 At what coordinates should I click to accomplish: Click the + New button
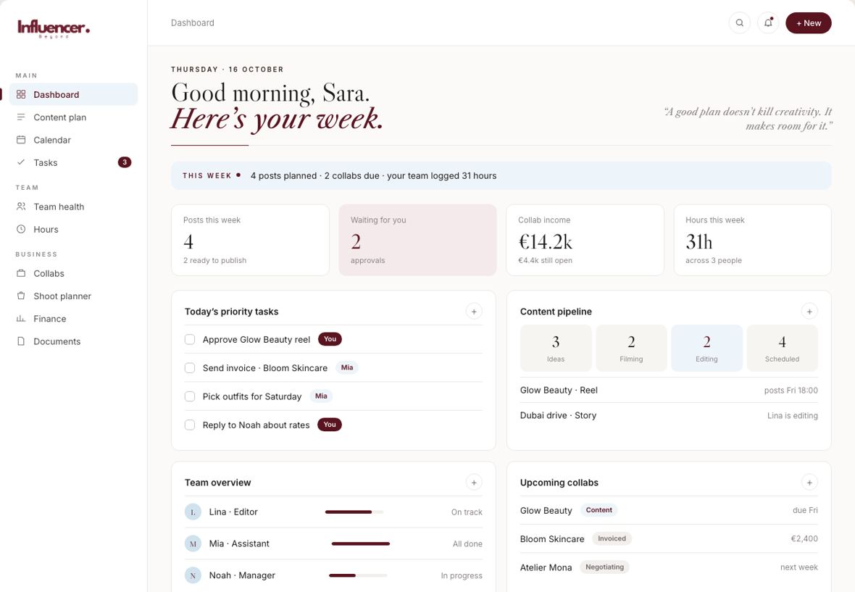[x=808, y=23]
